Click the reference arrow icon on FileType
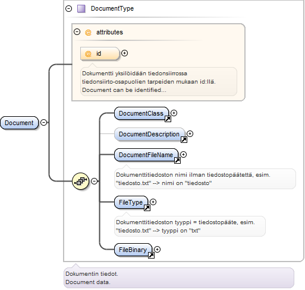This screenshot has height=290, width=305. (147, 208)
